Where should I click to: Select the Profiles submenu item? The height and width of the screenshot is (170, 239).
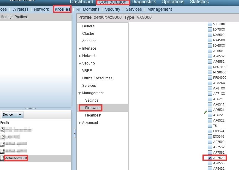(62, 9)
